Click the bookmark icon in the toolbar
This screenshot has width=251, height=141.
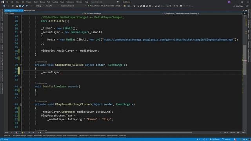click(181, 6)
